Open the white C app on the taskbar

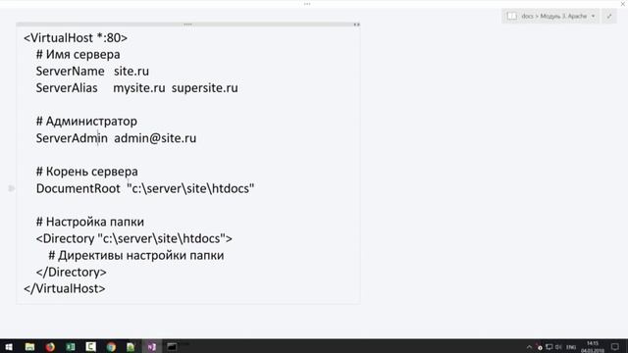click(91, 346)
